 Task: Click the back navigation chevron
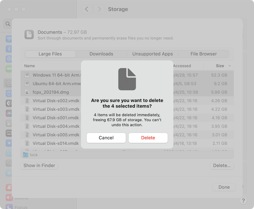coord(87,9)
